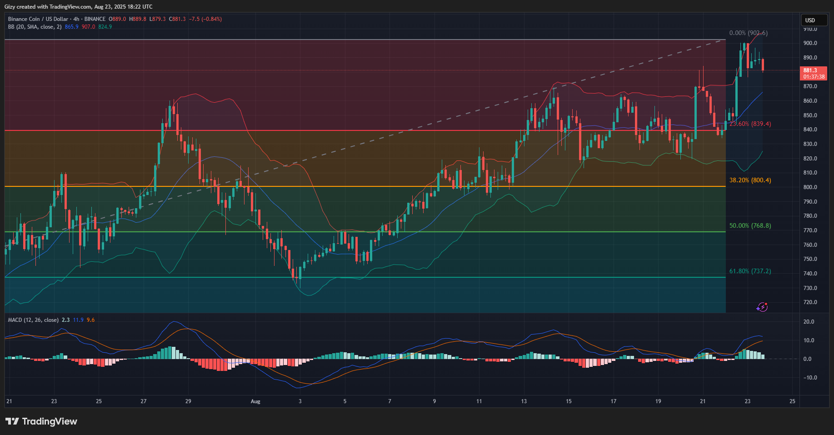This screenshot has width=834, height=435.
Task: Click the Aug label on the time axis
Action: (x=255, y=401)
